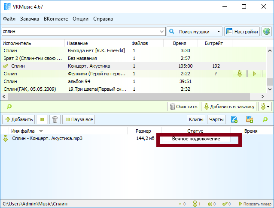The image size is (274, 208).
Task: Click the download arrow icon in Феллини row
Action: coord(240,74)
